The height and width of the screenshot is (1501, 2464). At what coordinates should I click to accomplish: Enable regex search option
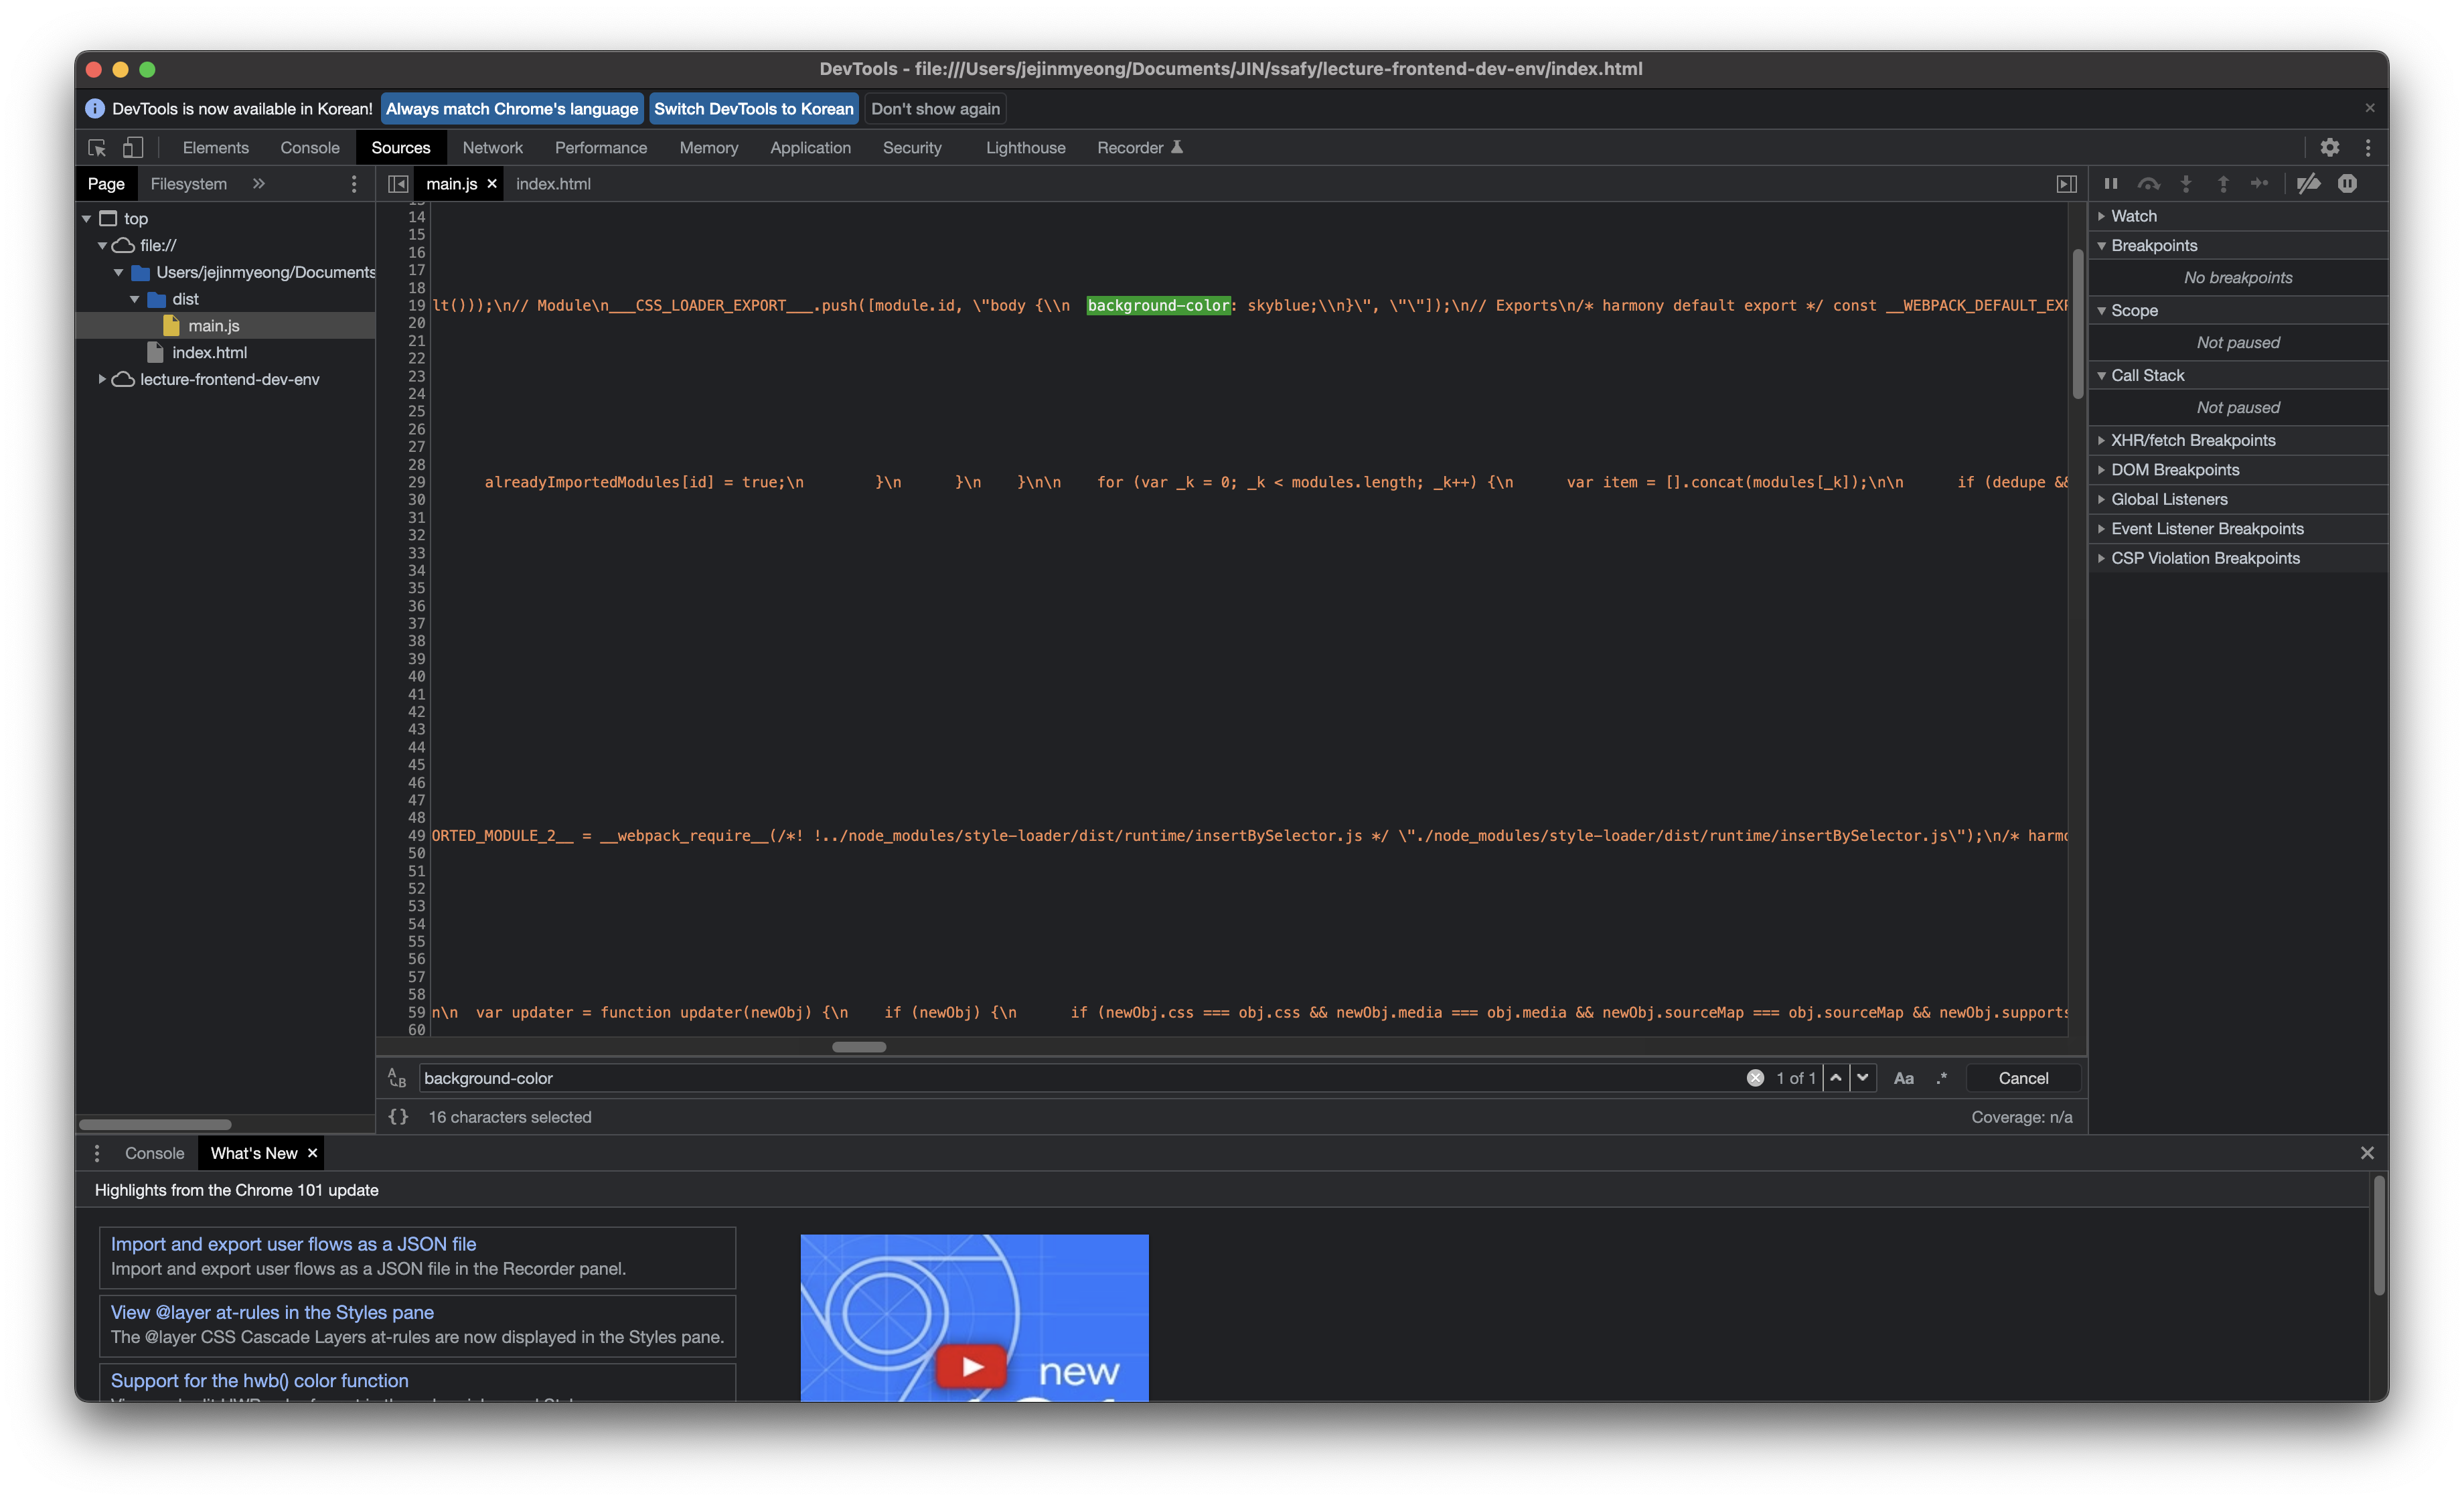(x=1941, y=1078)
